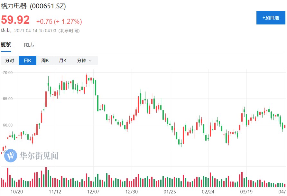Click the +0.75 (+1.27%) price change text
The image size is (287, 196).
tap(59, 22)
